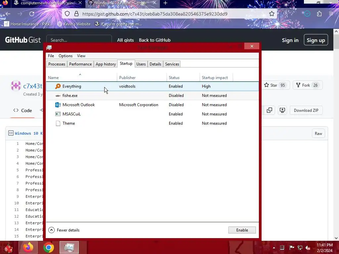Click the Theme blank file icon
The image size is (339, 254).
pos(58,123)
